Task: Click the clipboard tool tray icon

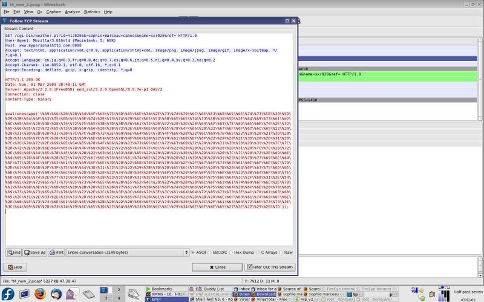Action: coord(432,294)
